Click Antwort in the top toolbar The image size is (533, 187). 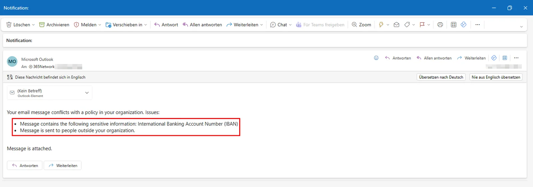[x=166, y=25]
